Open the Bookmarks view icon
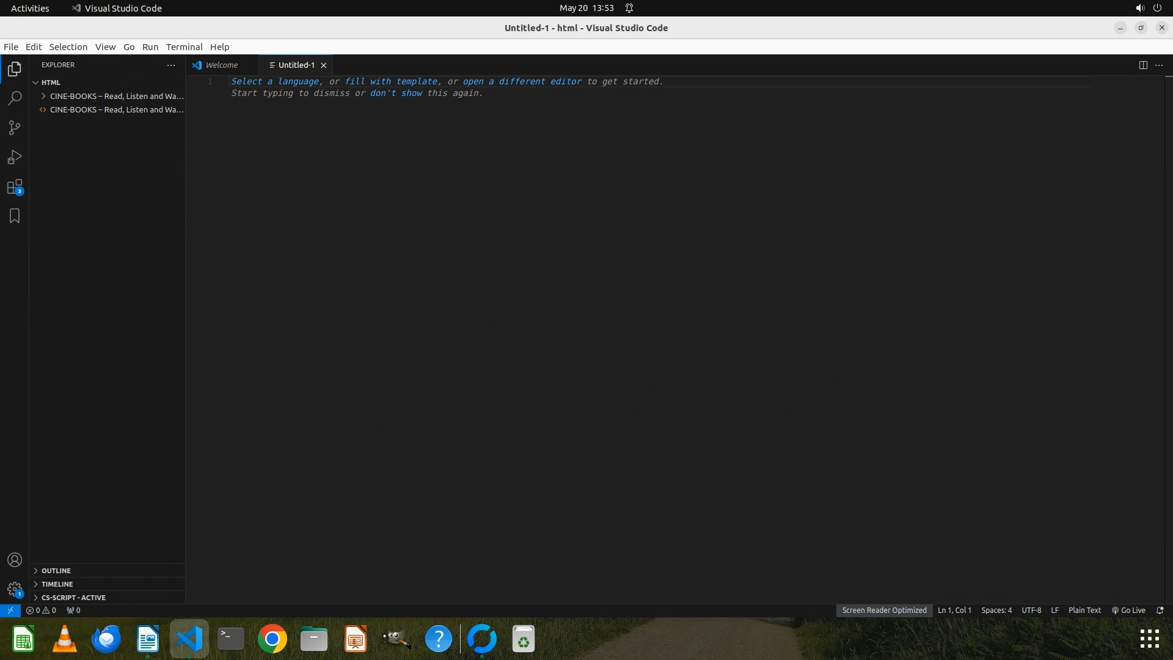1173x660 pixels. click(15, 216)
